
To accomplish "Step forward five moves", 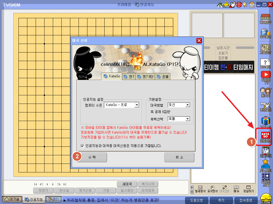I will point(59,184).
